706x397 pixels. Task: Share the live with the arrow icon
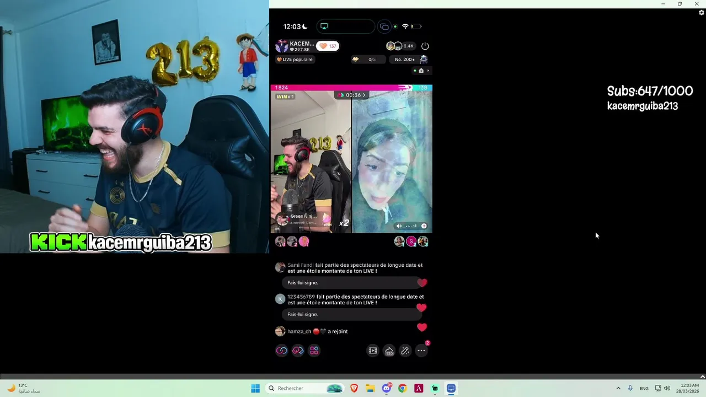coord(389,351)
